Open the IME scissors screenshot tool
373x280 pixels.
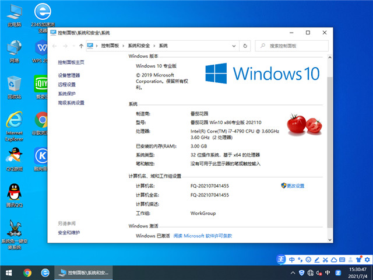[x=325, y=260]
